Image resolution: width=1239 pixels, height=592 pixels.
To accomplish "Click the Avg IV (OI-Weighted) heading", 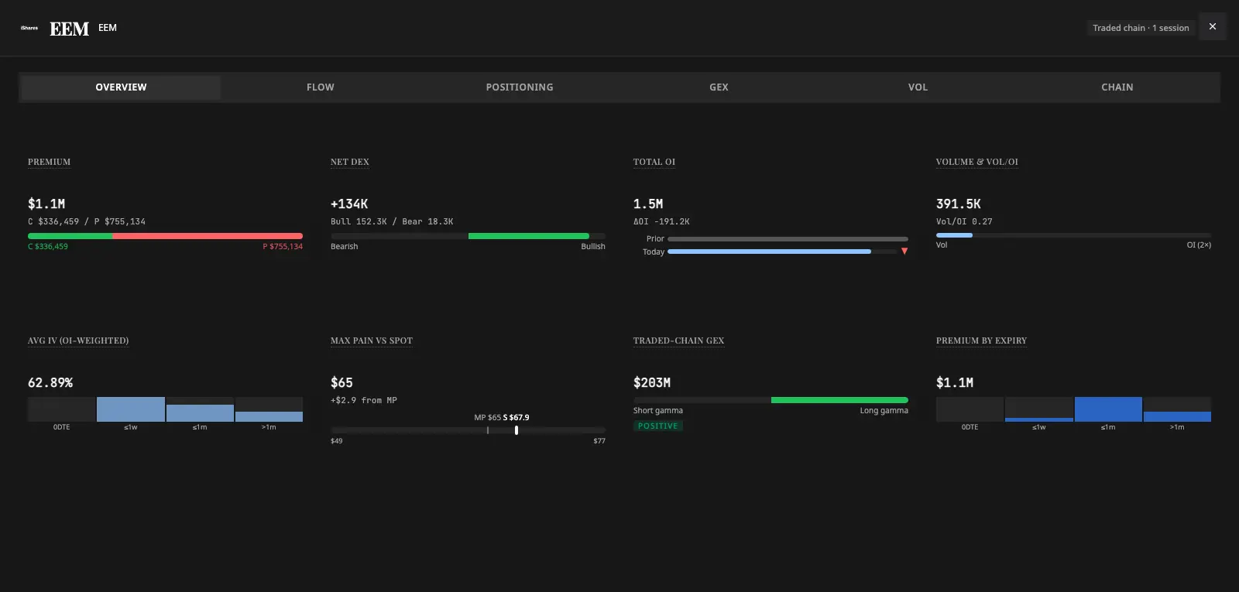I will (78, 340).
